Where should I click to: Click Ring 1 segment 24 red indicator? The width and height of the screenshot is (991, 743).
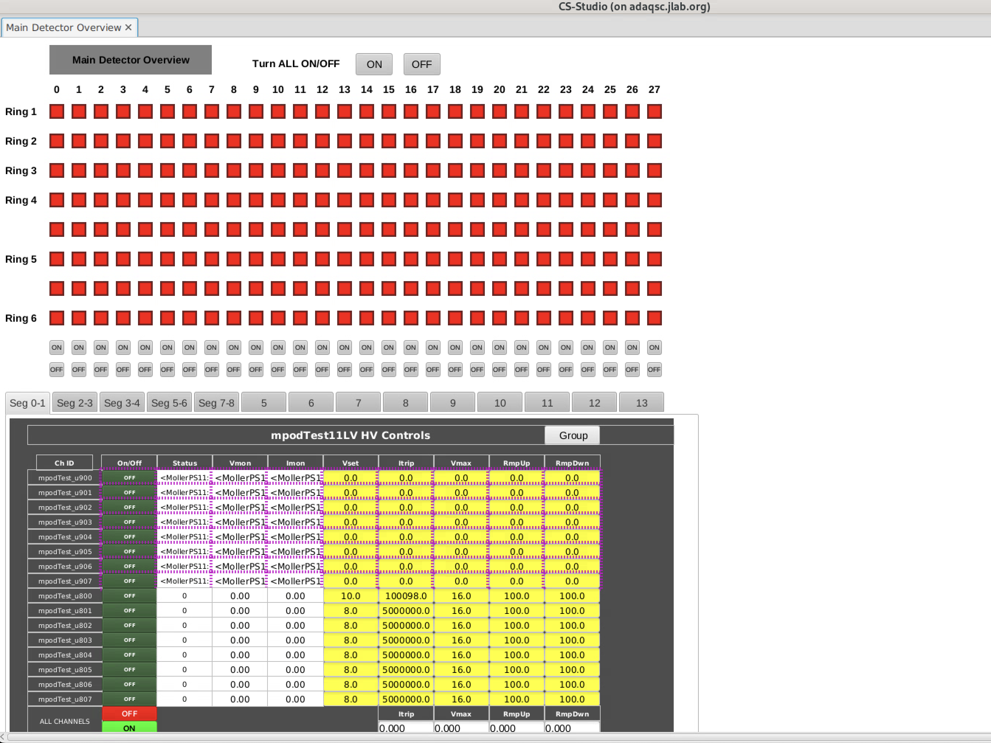tap(588, 111)
